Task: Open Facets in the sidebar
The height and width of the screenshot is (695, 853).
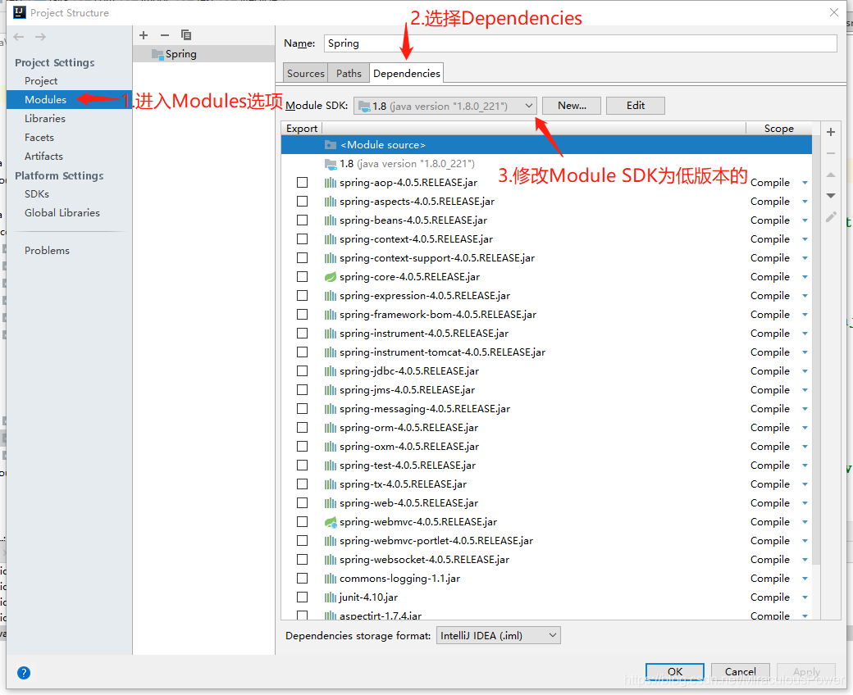Action: tap(39, 138)
